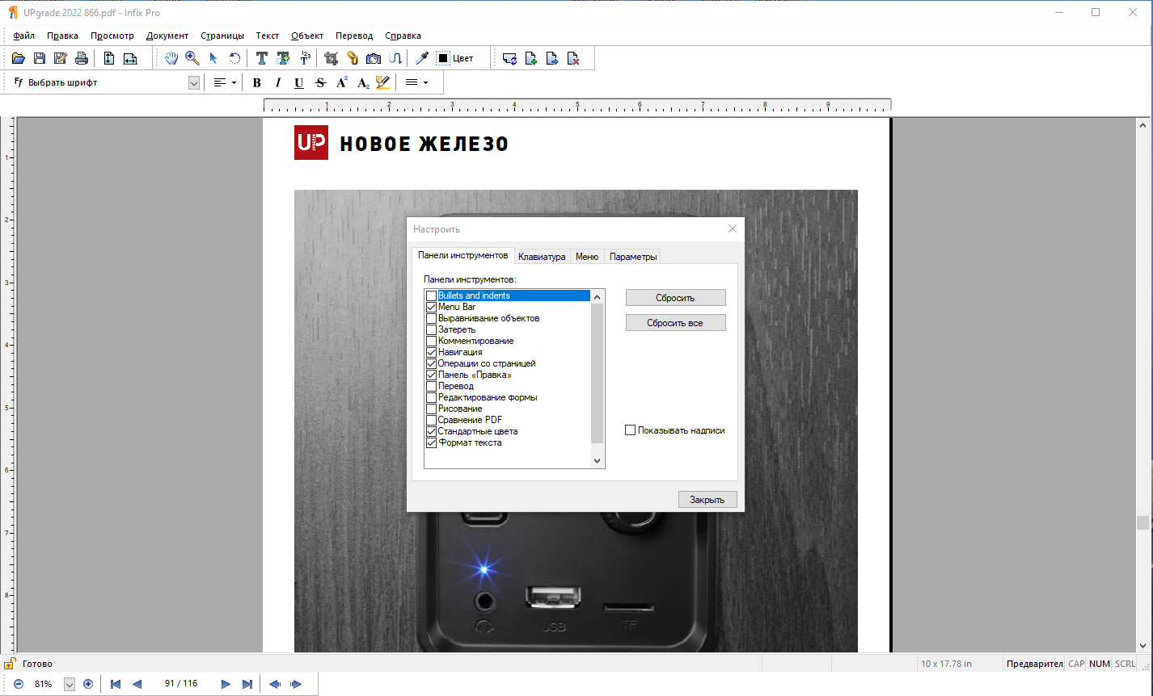The height and width of the screenshot is (696, 1153).
Task: Click the black Цвет color swatch
Action: 443,58
